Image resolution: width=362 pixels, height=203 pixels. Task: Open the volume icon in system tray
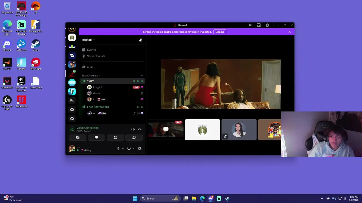pos(344,198)
